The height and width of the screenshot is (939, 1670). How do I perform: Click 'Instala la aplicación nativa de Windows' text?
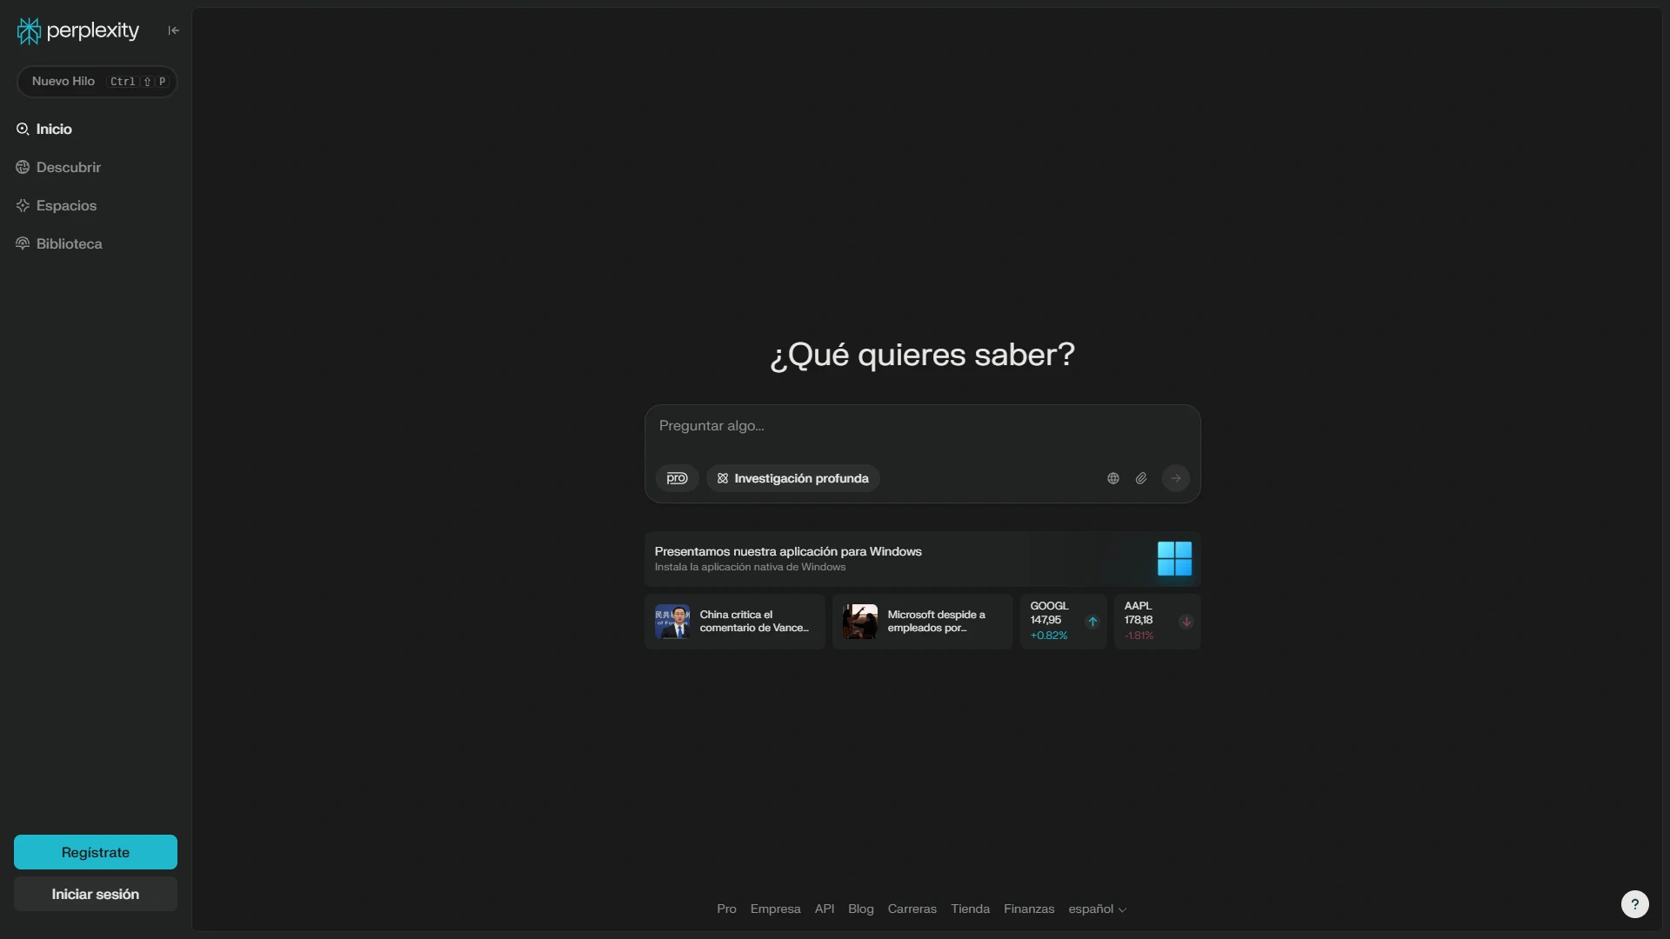pyautogui.click(x=750, y=567)
